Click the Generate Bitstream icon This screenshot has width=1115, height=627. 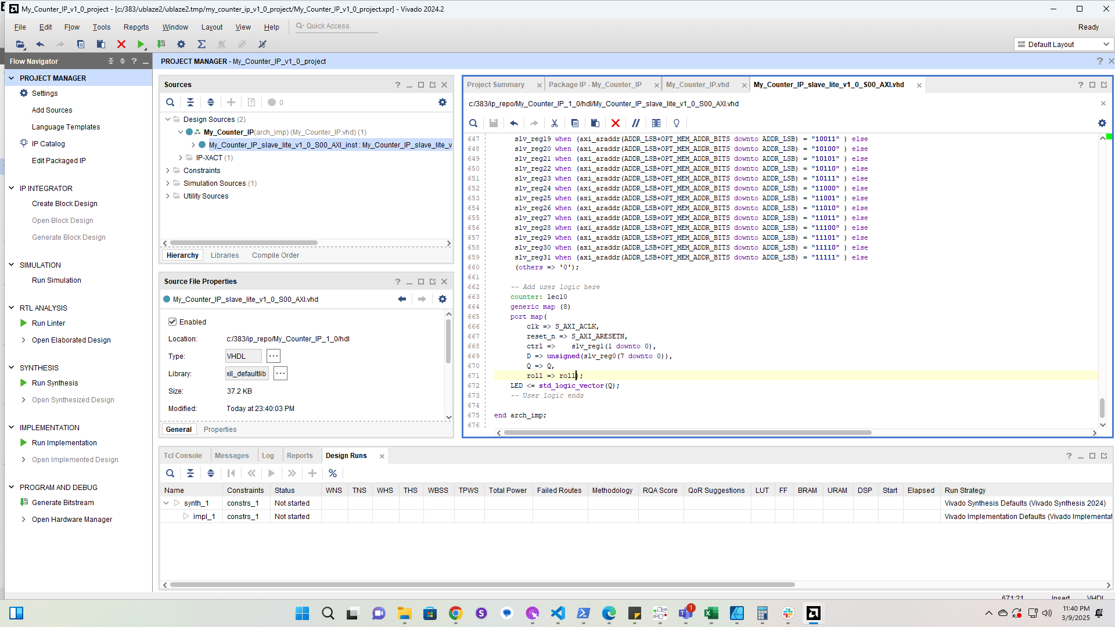click(x=24, y=503)
